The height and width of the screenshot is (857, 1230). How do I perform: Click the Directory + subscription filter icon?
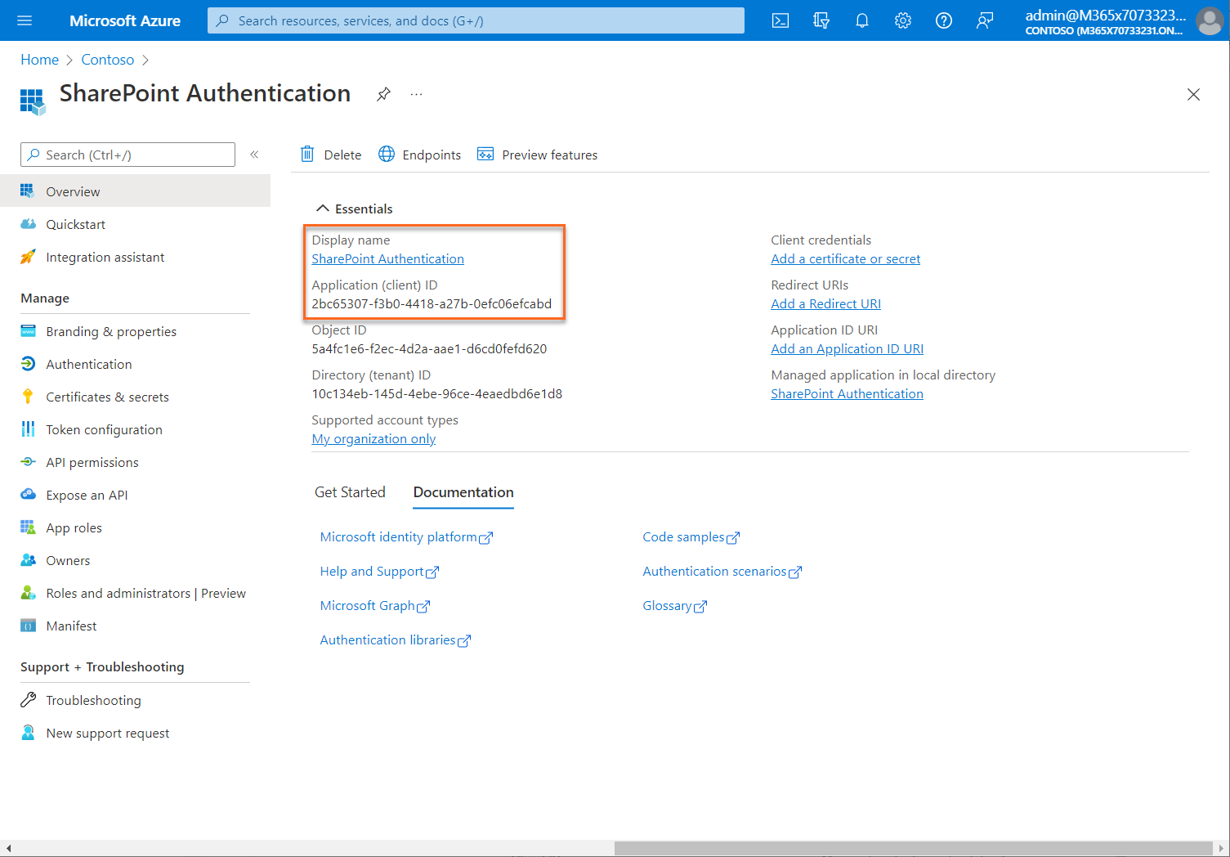(x=821, y=20)
